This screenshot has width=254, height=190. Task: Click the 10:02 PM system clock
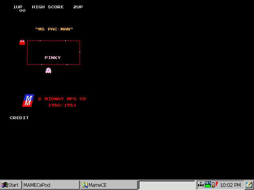230,185
